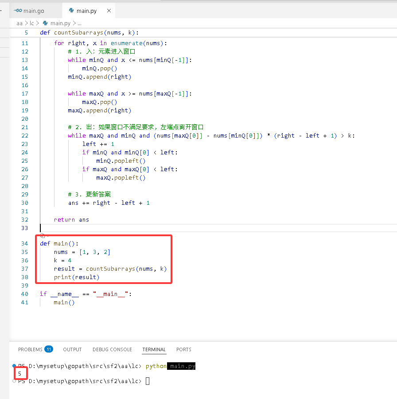Click the comment on line 29
This screenshot has width=397, height=399.
tap(90, 194)
